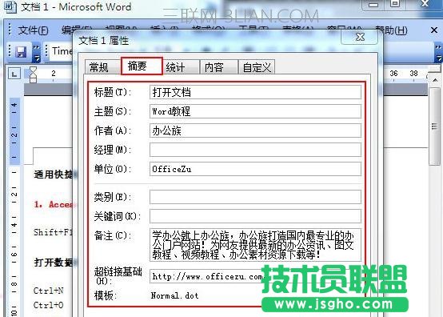Click the 主题 field with Word教程
Screen dimensions: 443x317
(255, 111)
